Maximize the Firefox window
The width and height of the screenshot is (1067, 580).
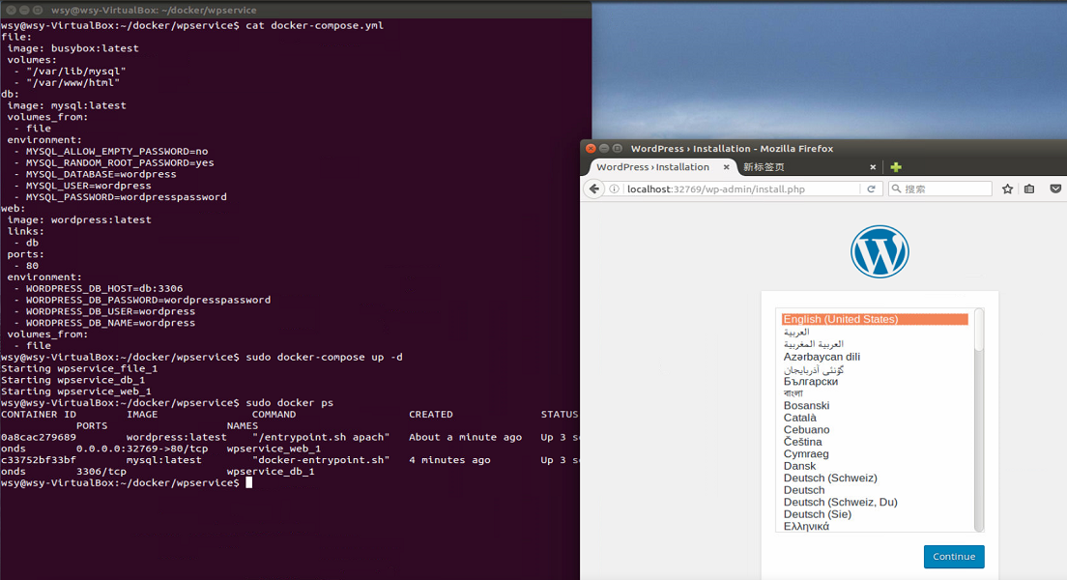point(618,149)
